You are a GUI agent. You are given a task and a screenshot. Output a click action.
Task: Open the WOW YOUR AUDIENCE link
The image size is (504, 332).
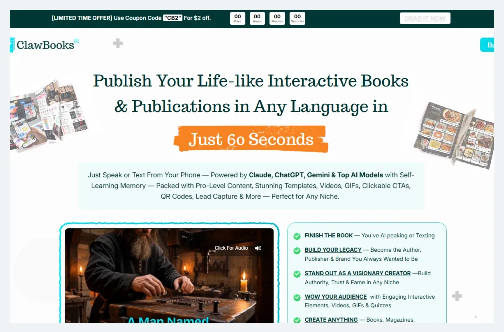click(335, 297)
